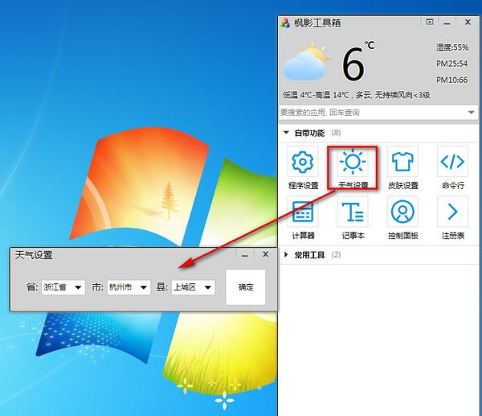
Task: Click 确定 in the weather settings dialog
Action: [245, 287]
